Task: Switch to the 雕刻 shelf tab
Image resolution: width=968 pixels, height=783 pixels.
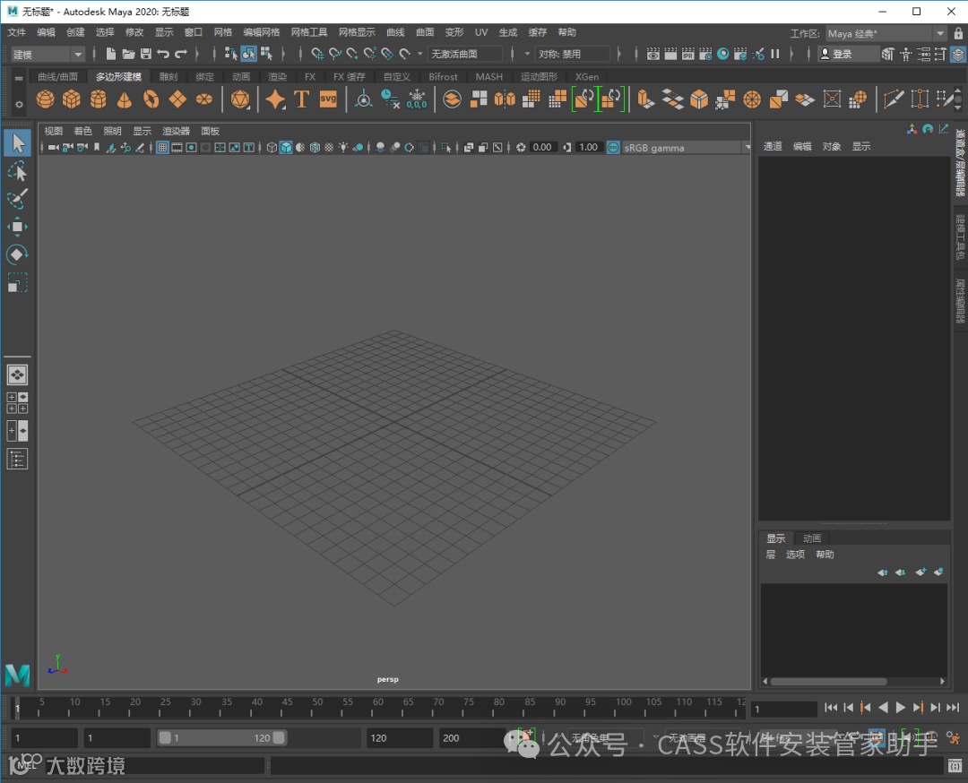Action: pos(168,77)
